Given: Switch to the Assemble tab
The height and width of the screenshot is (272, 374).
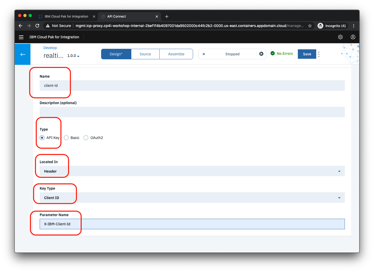Looking at the screenshot, I should click(176, 54).
